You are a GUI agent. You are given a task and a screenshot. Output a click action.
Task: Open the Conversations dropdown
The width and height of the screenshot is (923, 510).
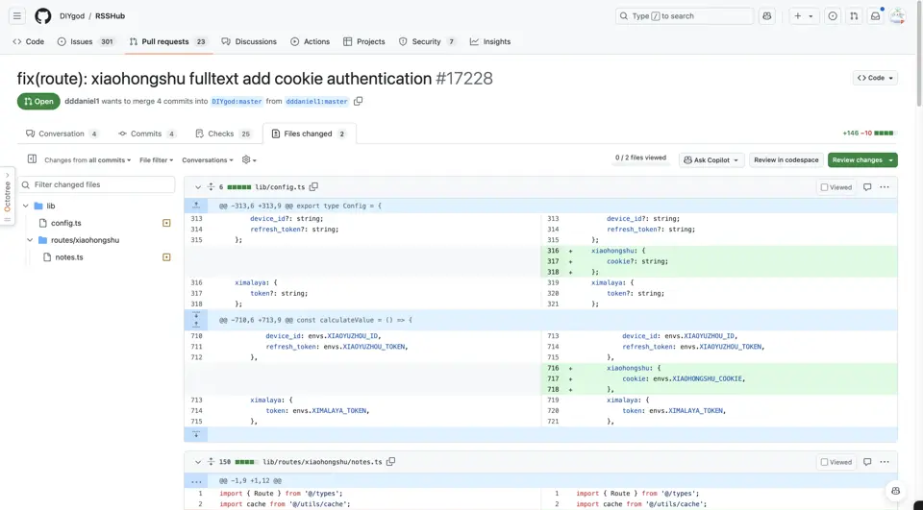tap(208, 160)
